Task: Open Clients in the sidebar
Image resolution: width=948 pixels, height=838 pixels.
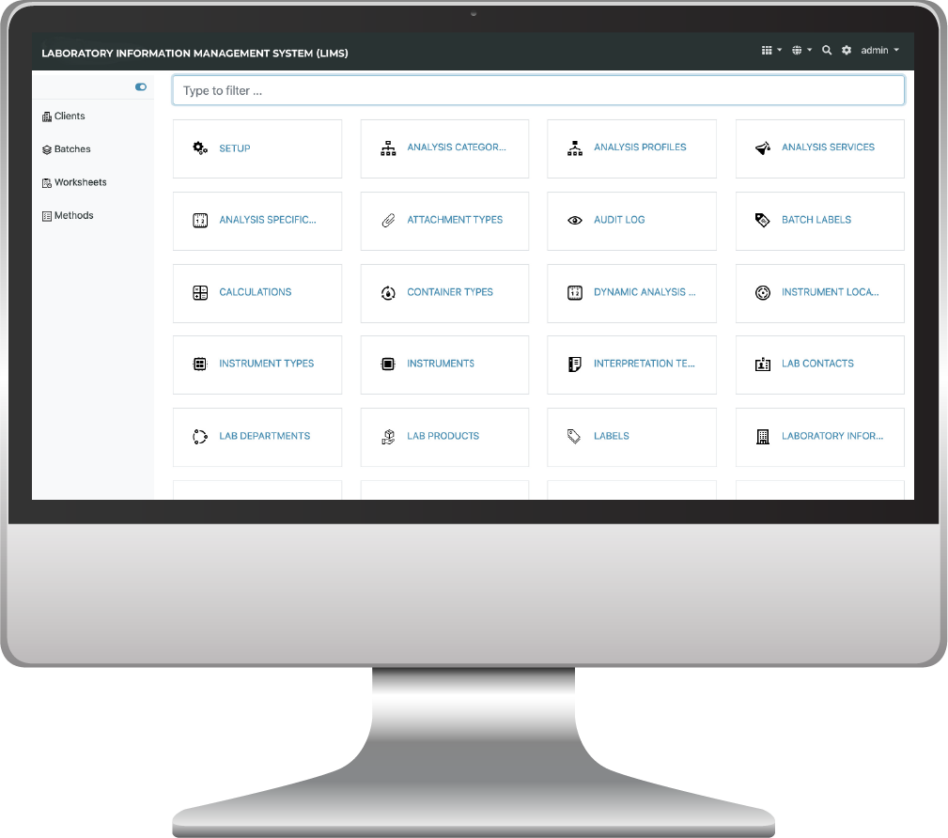Action: pyautogui.click(x=64, y=116)
